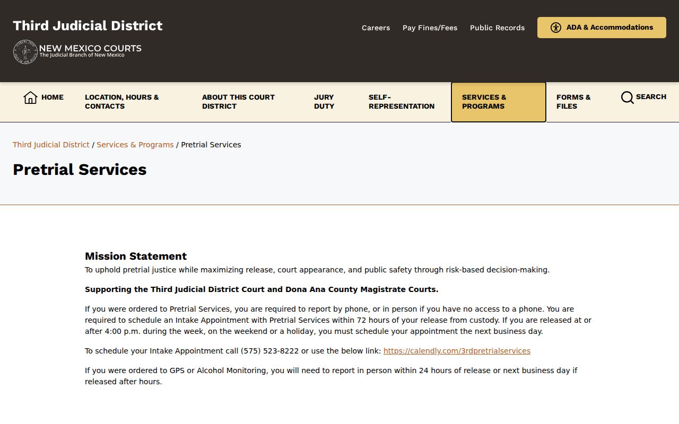Click the Pretrial Services breadcrumb text
Viewport: 679px width, 424px height.
(x=211, y=145)
